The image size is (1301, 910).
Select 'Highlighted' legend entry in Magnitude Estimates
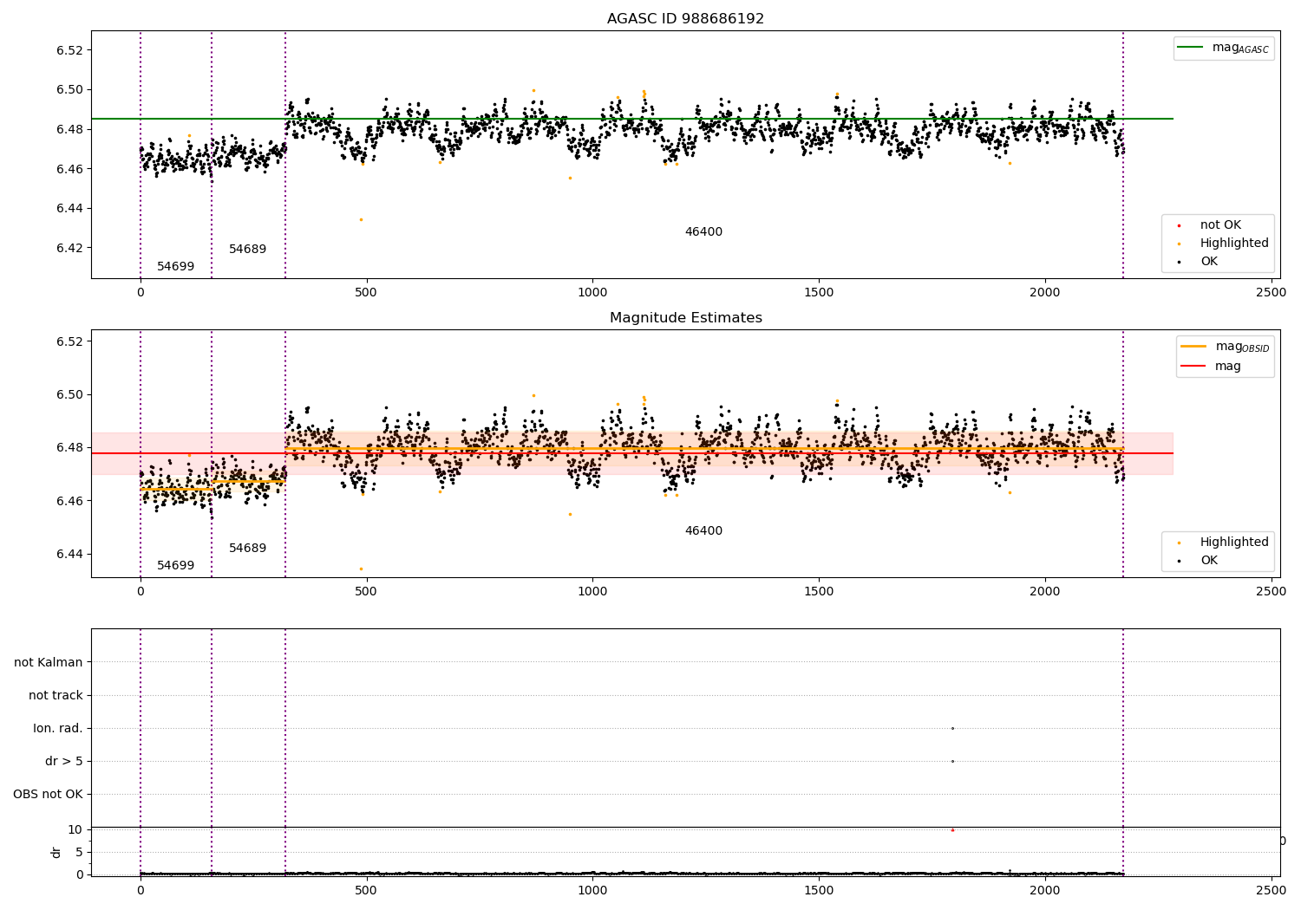(x=1233, y=543)
